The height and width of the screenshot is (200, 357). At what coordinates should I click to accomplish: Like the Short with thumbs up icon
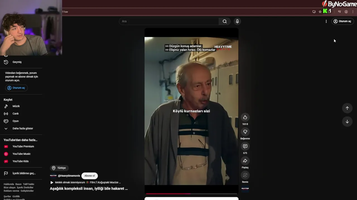(245, 117)
